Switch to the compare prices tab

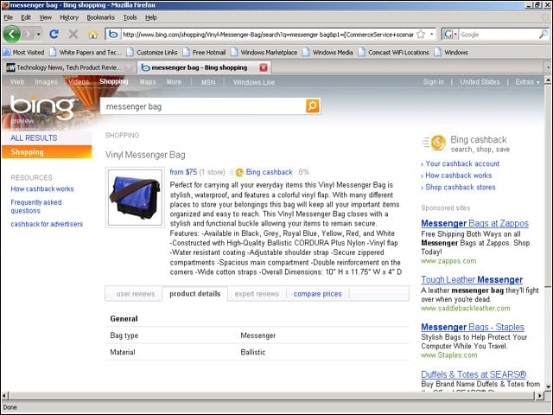(317, 294)
